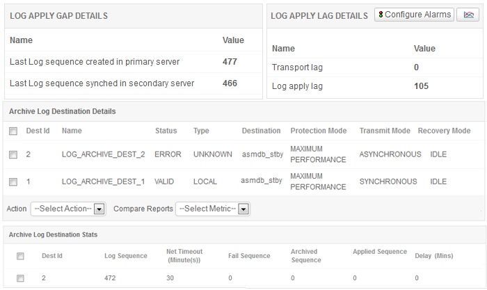Click the Net Timeout value 30
This screenshot has width=487, height=290.
click(170, 278)
